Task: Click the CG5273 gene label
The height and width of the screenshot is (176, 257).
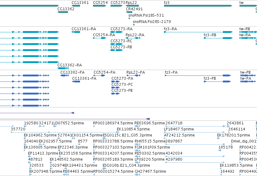Action: click(x=118, y=3)
